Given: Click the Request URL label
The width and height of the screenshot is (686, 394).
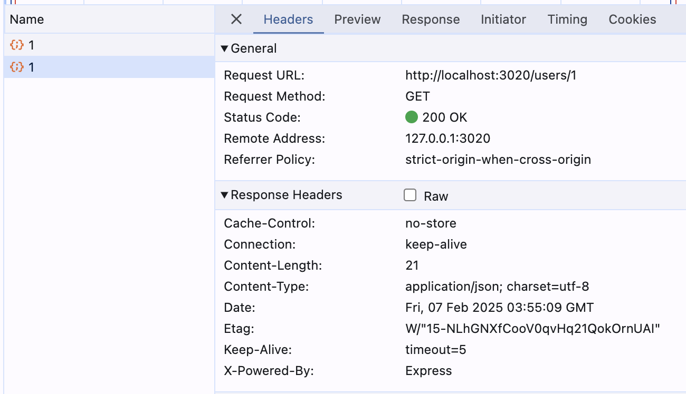Looking at the screenshot, I should click(x=264, y=75).
